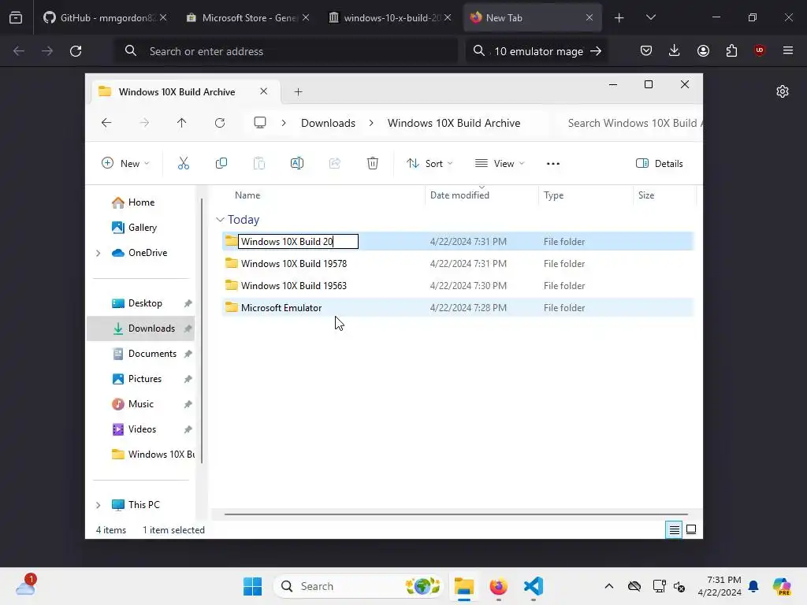Sort by Date modified column
Viewport: 807px width, 605px height.
(x=482, y=195)
